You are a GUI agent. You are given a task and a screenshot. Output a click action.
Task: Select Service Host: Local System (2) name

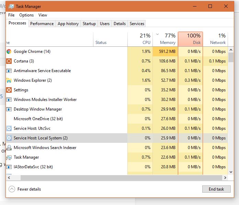[x=41, y=138]
